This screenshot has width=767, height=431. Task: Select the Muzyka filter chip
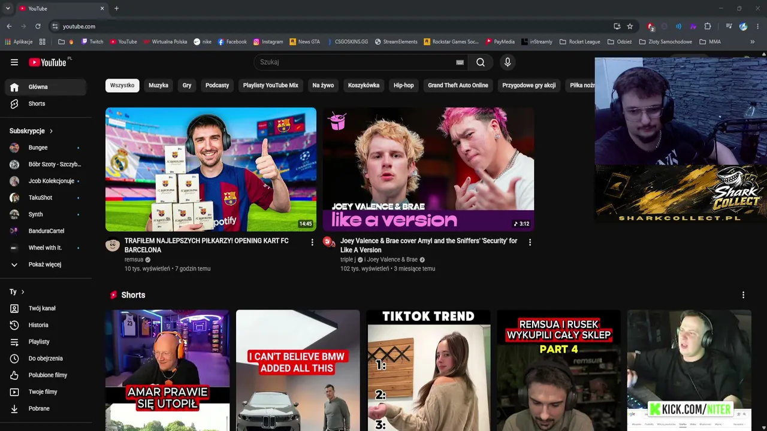click(x=158, y=86)
